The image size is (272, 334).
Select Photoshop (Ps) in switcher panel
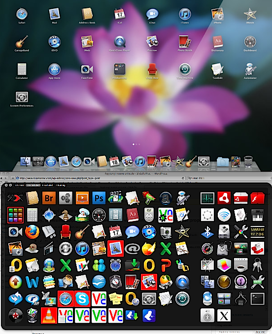99,198
